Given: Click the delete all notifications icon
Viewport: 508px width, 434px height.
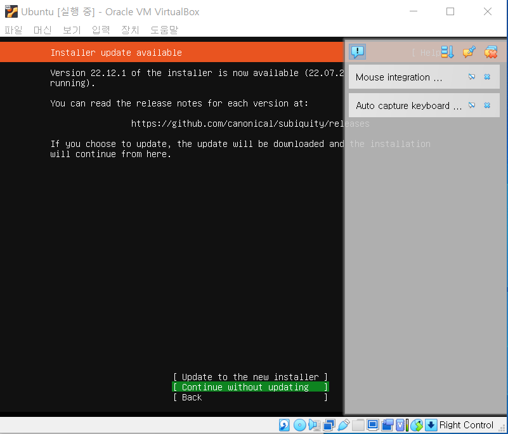Looking at the screenshot, I should [x=490, y=52].
